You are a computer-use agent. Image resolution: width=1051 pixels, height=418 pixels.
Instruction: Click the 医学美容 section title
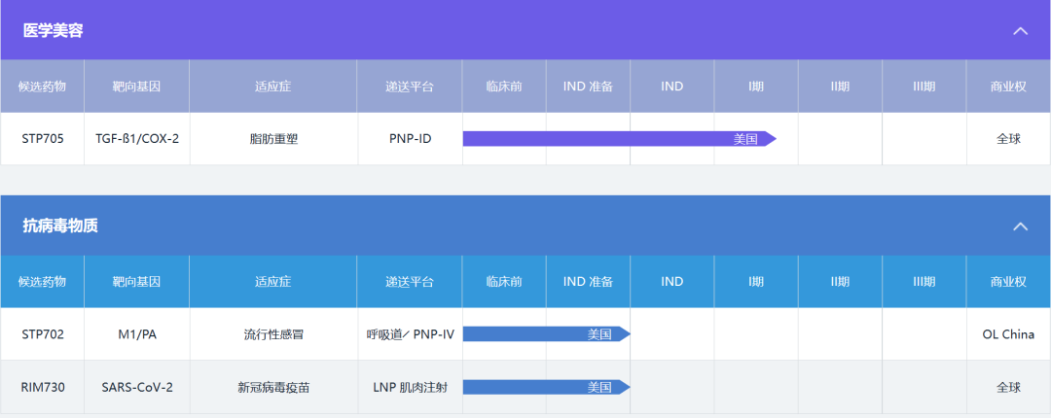click(x=54, y=31)
